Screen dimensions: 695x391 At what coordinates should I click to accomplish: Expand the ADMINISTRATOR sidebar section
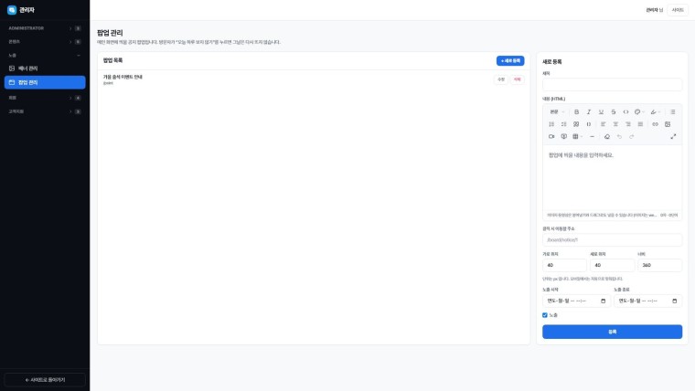[44, 28]
